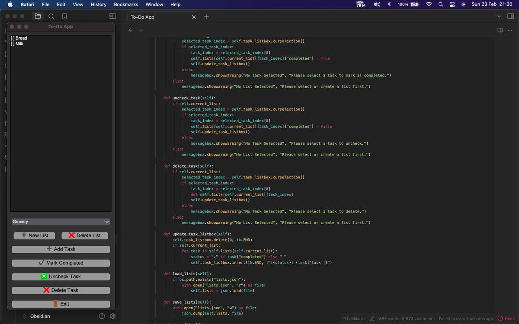Open Obsidian settings gear icon
This screenshot has width=519, height=324.
point(113,316)
